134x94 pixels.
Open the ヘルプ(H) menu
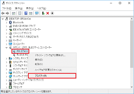(41, 8)
